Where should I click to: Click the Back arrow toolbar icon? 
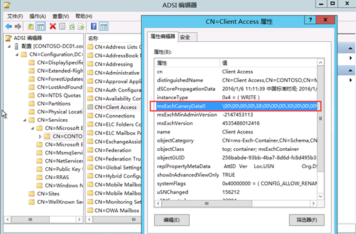8,26
